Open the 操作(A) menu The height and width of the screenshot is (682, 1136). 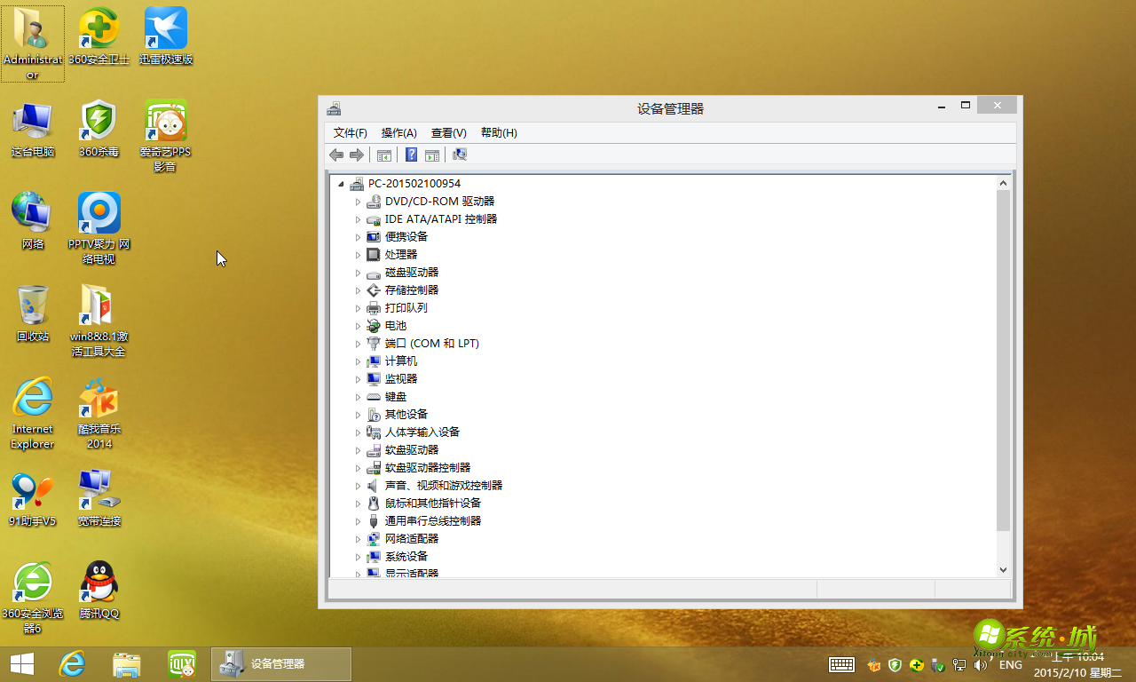click(x=398, y=132)
